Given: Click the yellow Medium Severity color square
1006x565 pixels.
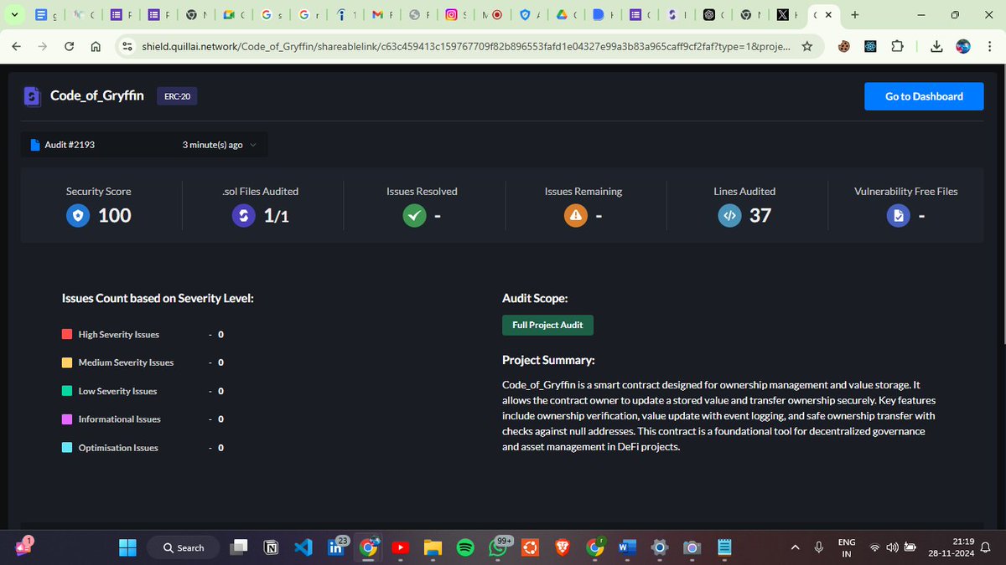Looking at the screenshot, I should coord(67,362).
